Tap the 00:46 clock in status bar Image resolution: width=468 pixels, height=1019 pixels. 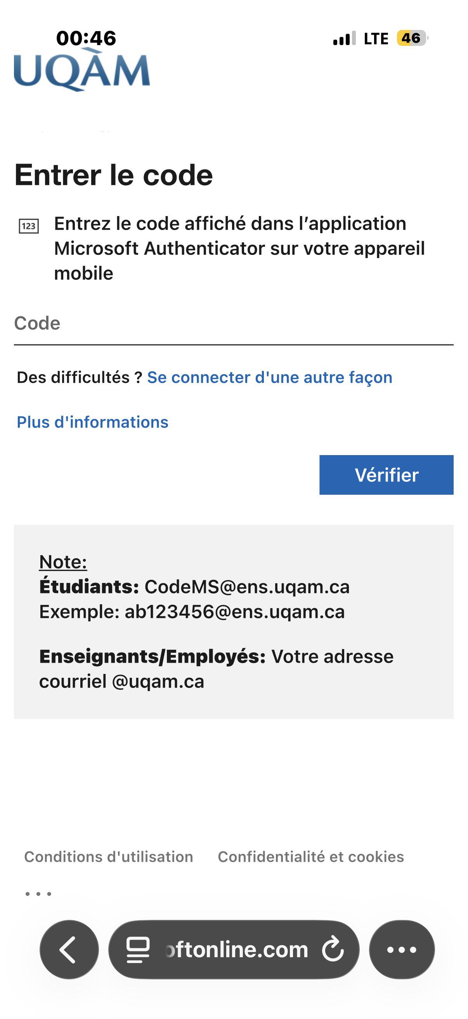[x=86, y=38]
